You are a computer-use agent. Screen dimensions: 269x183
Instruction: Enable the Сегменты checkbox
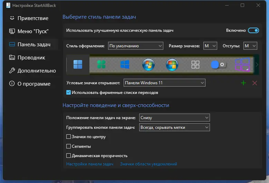(68, 146)
